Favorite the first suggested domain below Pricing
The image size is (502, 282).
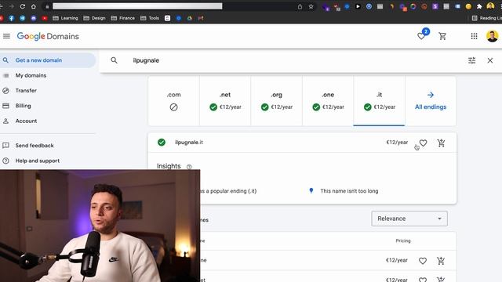click(423, 261)
